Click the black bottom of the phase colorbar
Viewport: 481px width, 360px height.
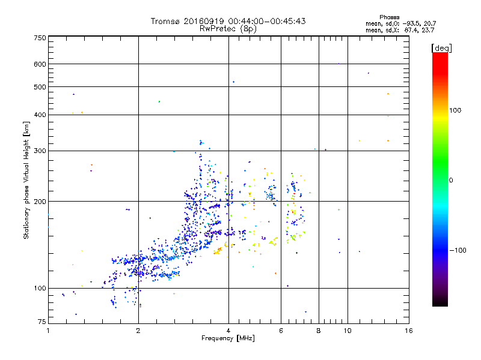(440, 303)
